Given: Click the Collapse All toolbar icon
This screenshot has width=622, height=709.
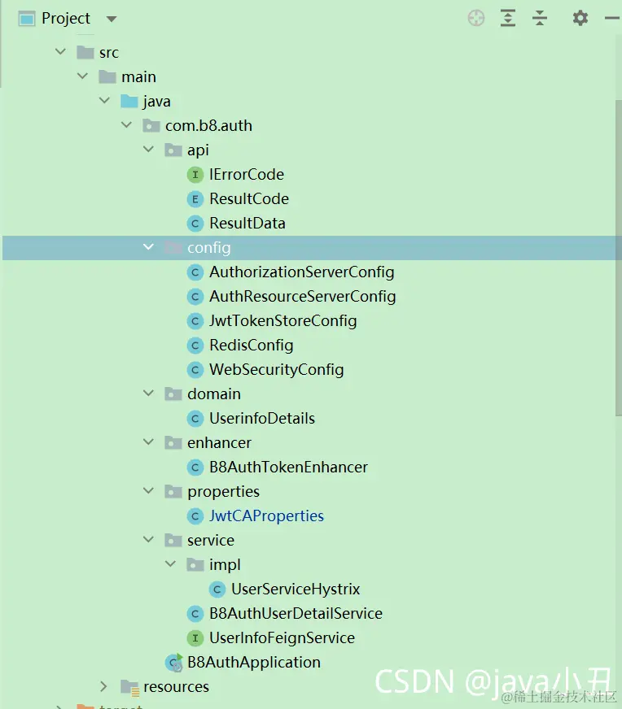Looking at the screenshot, I should [x=540, y=19].
